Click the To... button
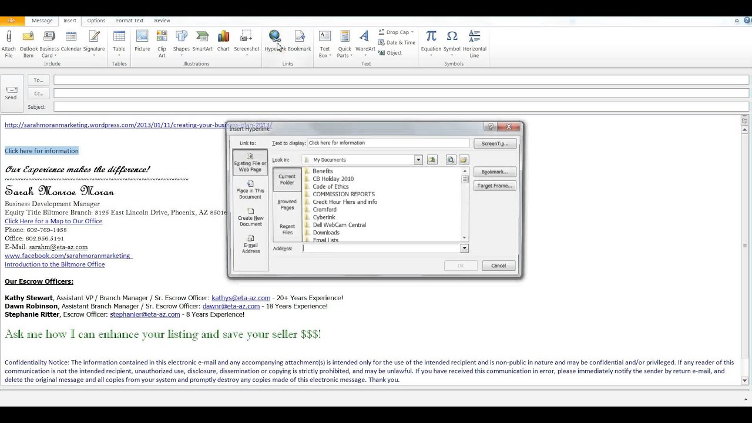 pyautogui.click(x=38, y=80)
